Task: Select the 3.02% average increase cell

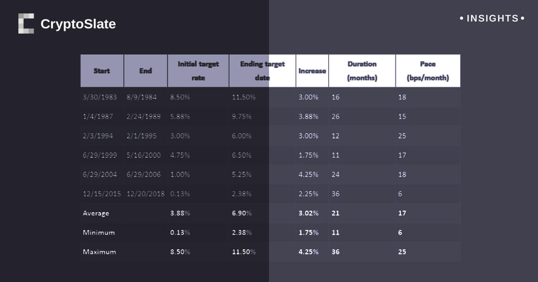Action: (x=308, y=214)
